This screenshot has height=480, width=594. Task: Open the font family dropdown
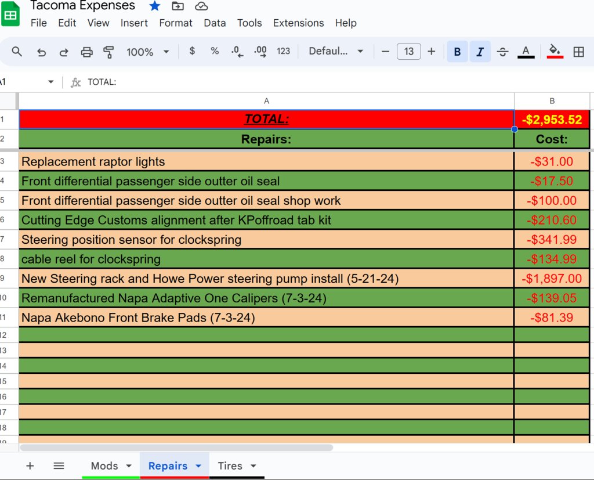(336, 51)
